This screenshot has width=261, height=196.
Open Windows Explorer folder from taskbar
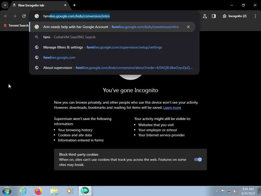coord(54,191)
